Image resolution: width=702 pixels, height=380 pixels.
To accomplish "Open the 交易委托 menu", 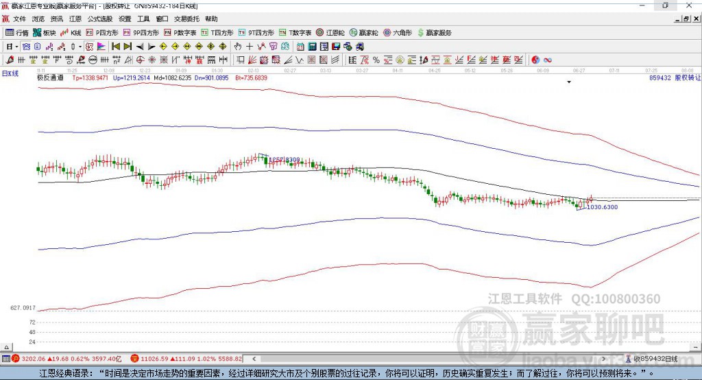I will click(186, 19).
